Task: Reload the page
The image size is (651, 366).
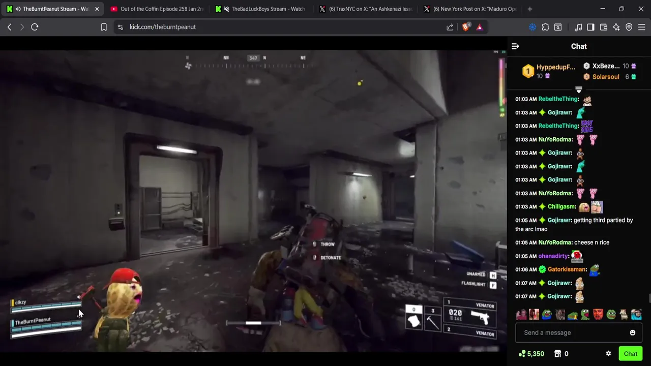Action: tap(35, 27)
